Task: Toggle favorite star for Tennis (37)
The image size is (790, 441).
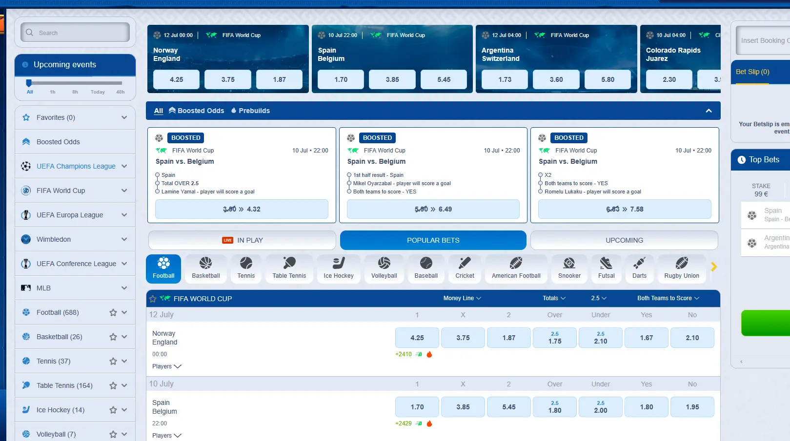Action: [113, 361]
